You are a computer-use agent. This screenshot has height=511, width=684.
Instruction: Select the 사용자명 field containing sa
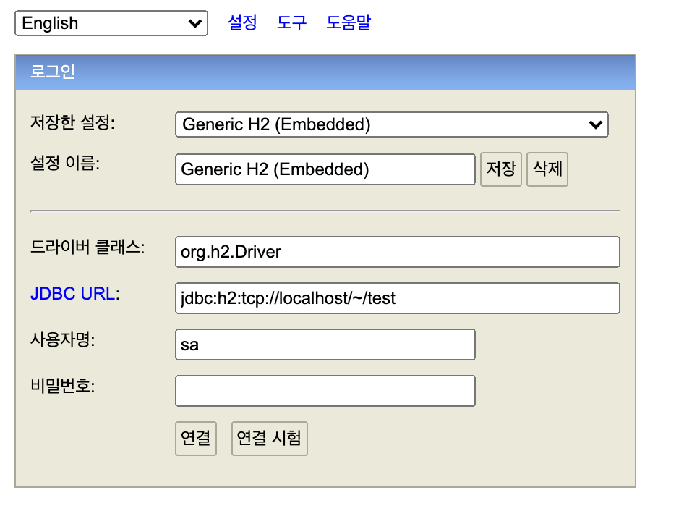click(x=325, y=345)
